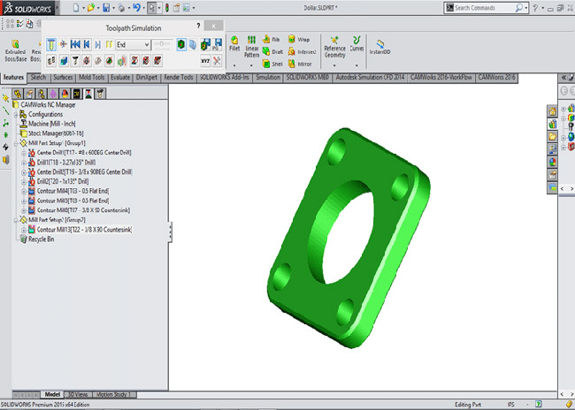Select Contour Mill5 T03 Flat End operation

click(x=69, y=201)
